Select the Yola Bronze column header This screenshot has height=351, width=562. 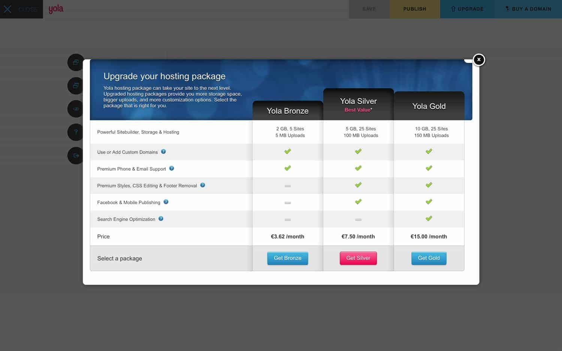(x=288, y=111)
